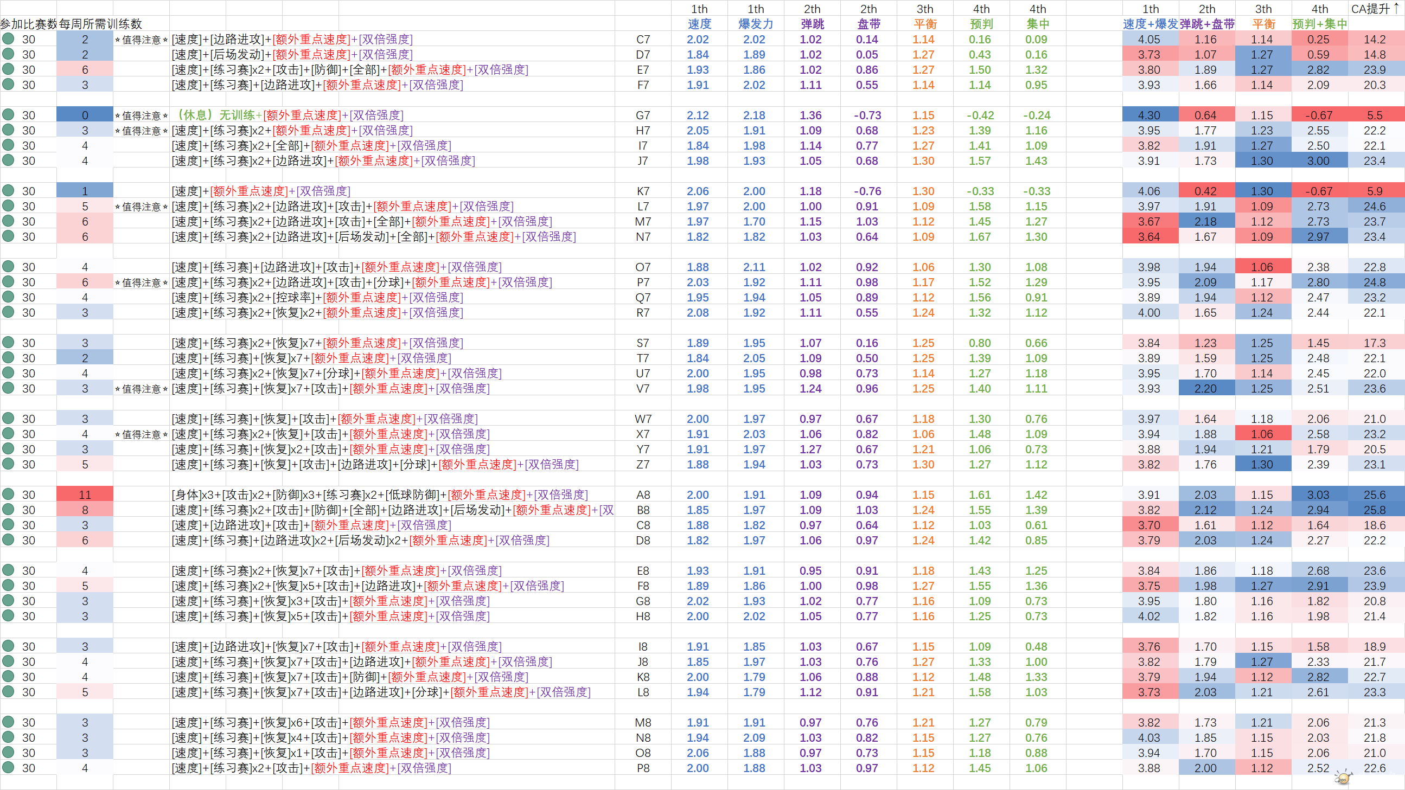This screenshot has width=1405, height=790.
Task: Click the green circle in row P8
Action: click(8, 767)
